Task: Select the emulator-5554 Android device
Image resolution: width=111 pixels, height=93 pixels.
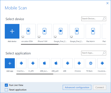Action: click(x=28, y=31)
